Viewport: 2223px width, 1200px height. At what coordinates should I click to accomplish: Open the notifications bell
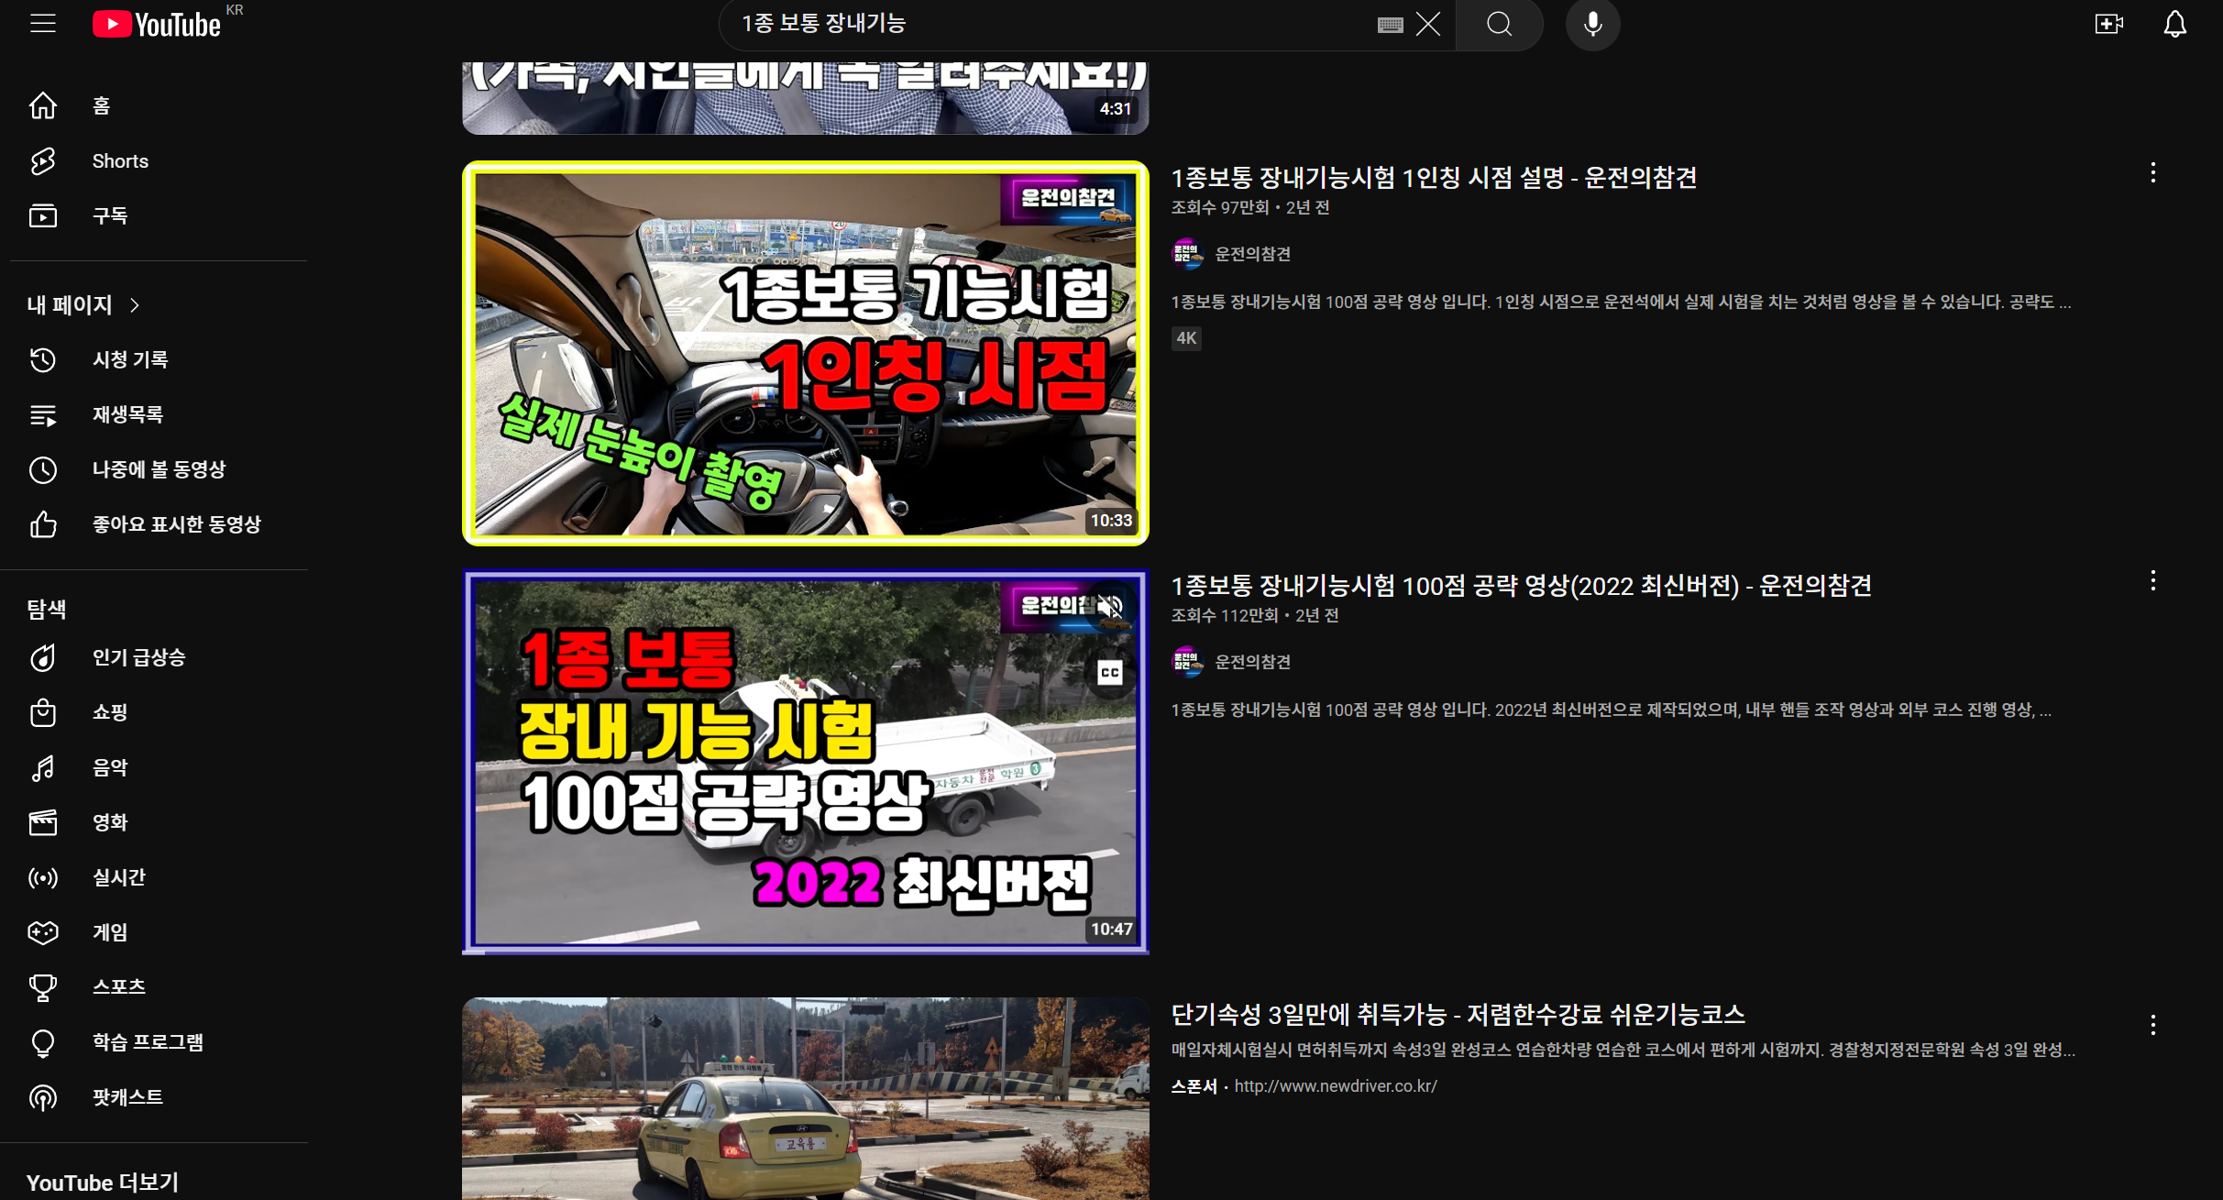pyautogui.click(x=2174, y=24)
